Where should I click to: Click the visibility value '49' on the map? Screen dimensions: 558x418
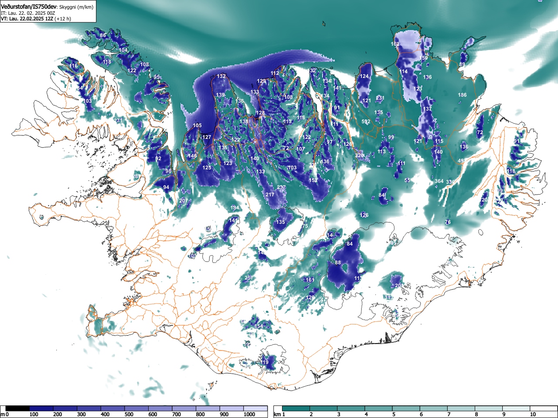[x=461, y=161]
